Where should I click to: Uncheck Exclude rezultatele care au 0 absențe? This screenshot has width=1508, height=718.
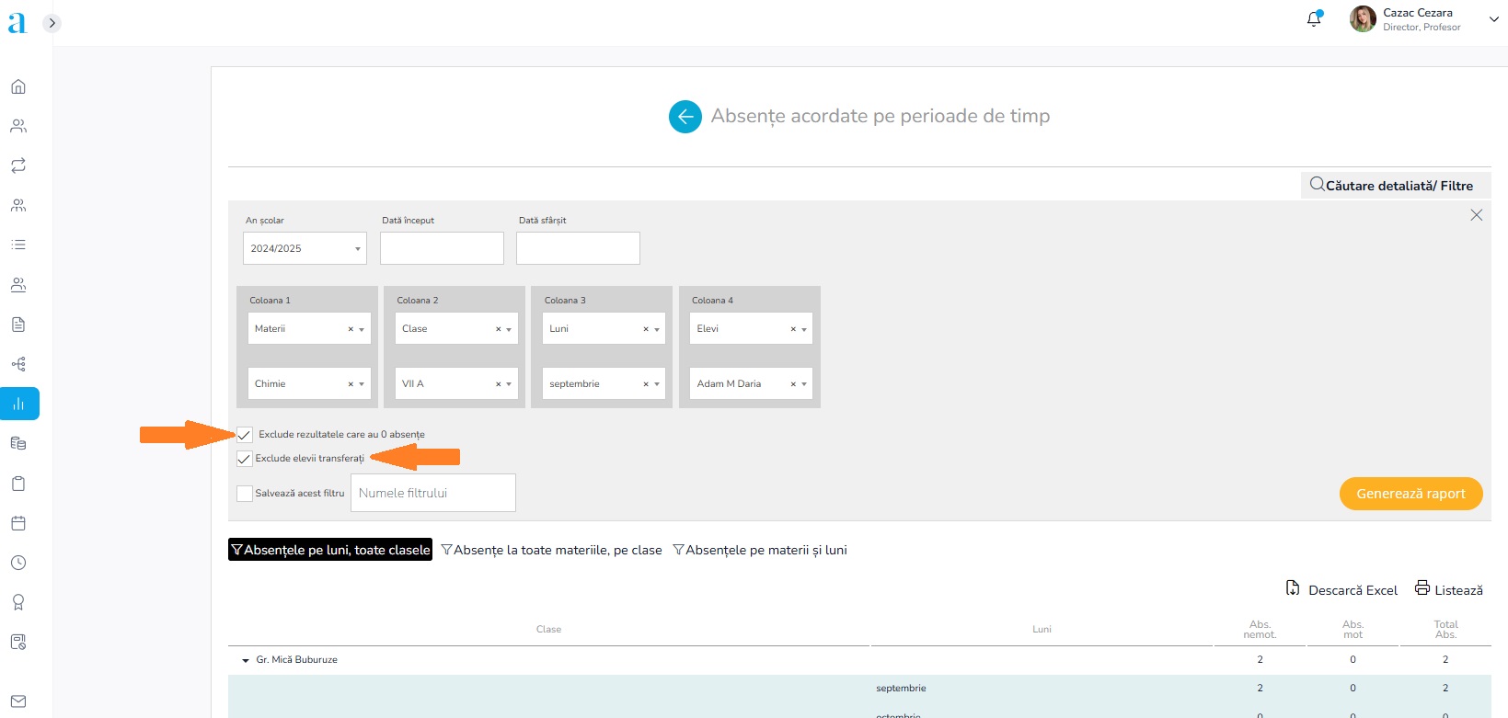[245, 435]
